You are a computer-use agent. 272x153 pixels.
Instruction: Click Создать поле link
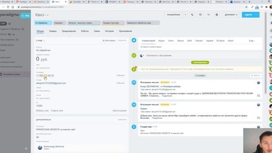tap(57, 110)
